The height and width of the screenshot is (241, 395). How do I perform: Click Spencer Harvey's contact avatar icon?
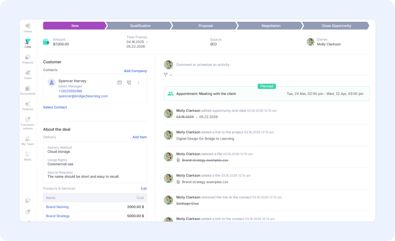(51, 82)
